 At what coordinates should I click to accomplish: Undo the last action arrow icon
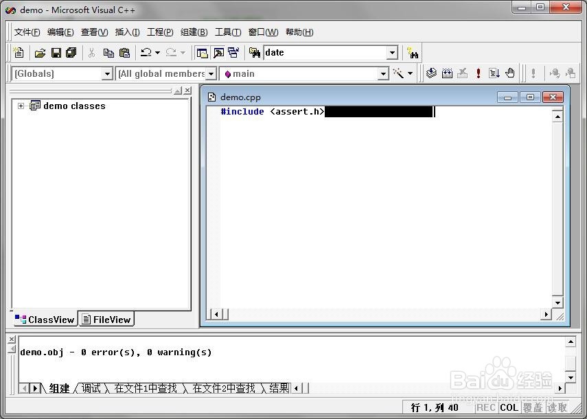(x=146, y=53)
